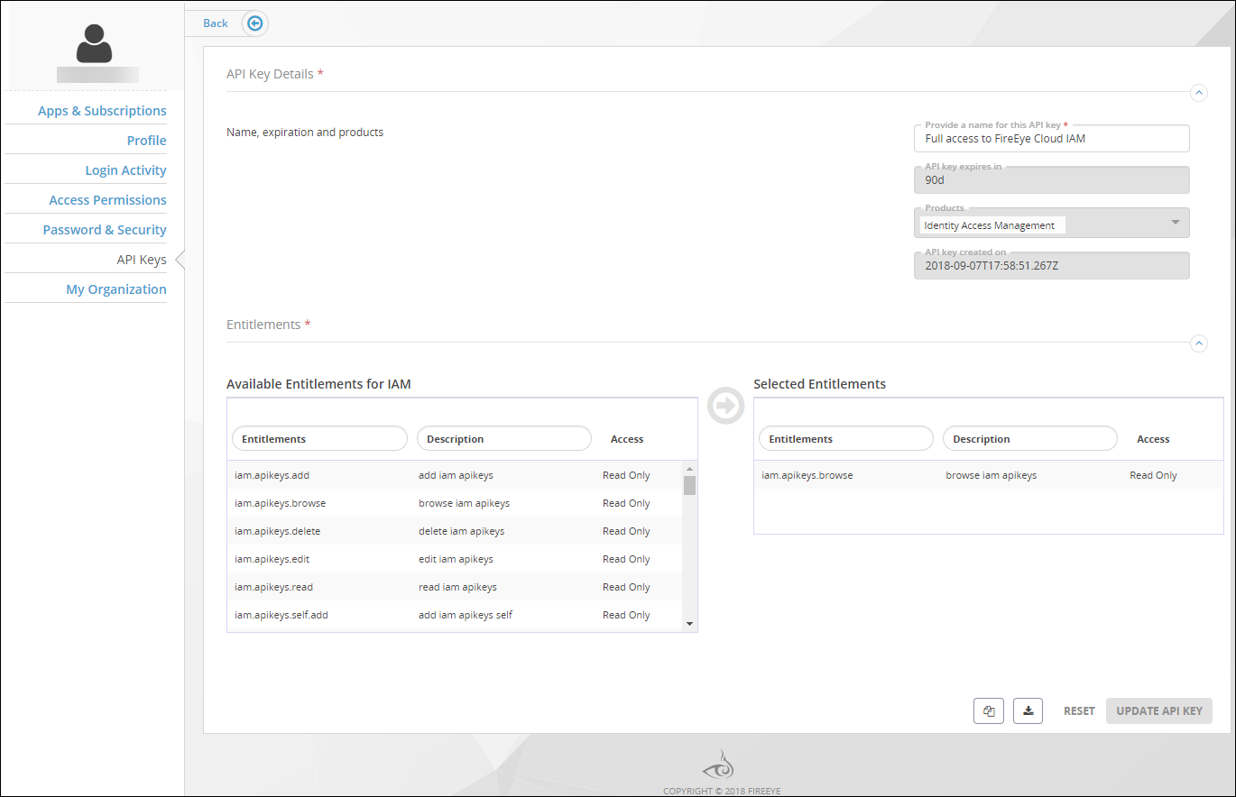Click the UPDATE API KEY button
This screenshot has height=797, width=1236.
1159,710
